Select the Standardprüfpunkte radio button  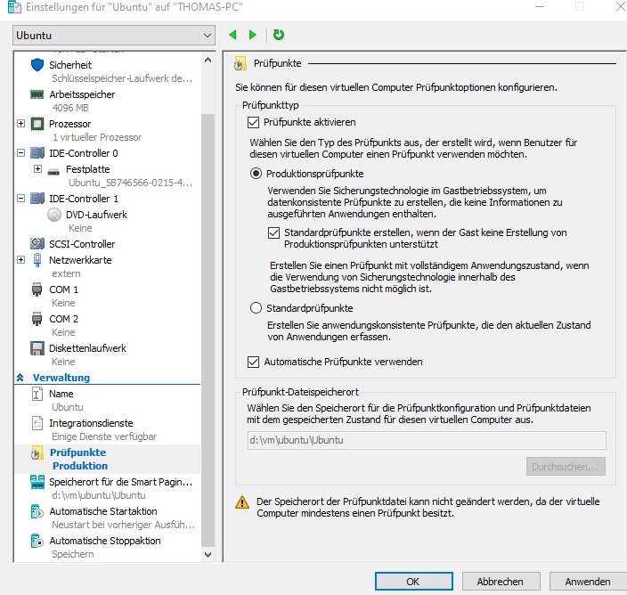point(256,308)
